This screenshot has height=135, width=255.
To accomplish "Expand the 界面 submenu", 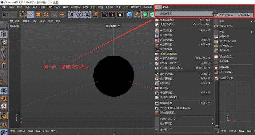I will click(234, 32).
